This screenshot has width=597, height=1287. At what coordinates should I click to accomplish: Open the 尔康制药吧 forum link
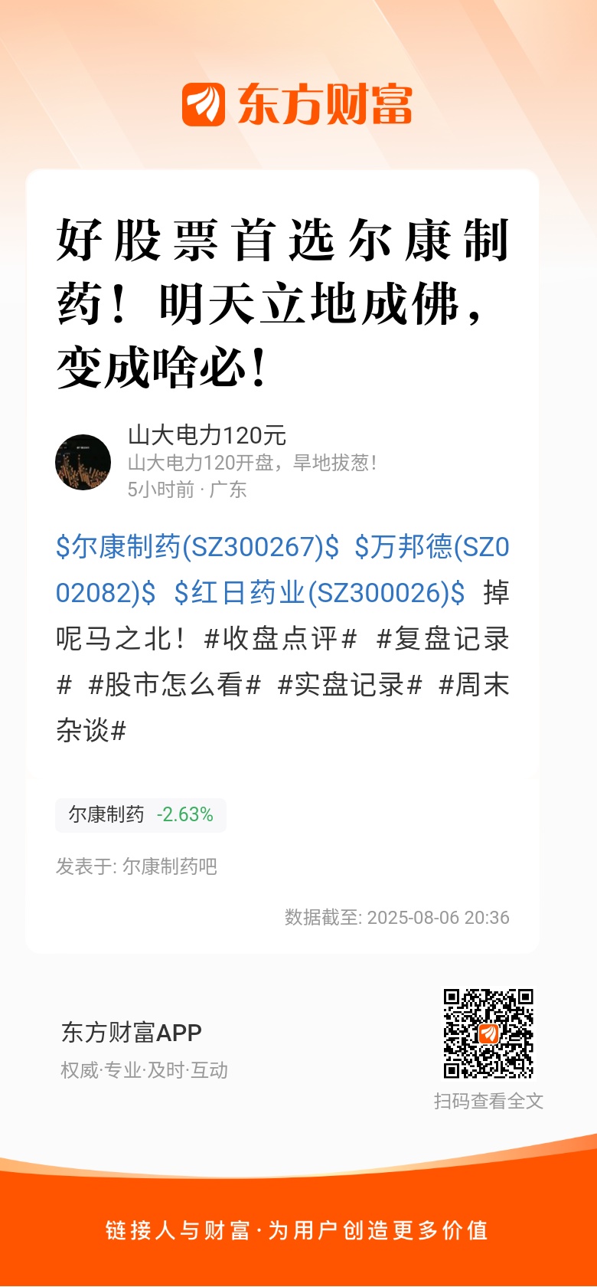pyautogui.click(x=170, y=866)
